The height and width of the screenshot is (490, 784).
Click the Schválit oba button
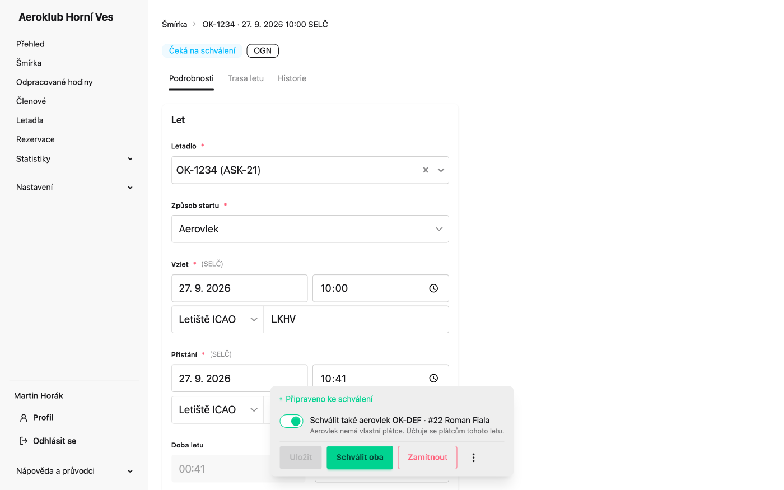[x=360, y=458]
